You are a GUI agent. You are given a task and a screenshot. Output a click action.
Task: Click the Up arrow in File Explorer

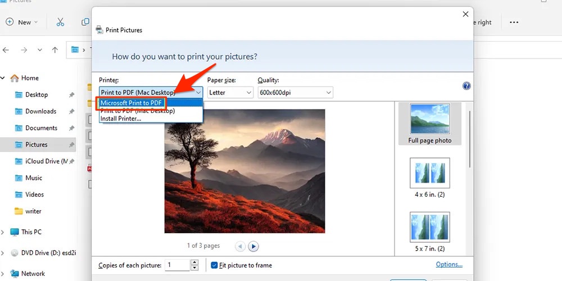pos(55,50)
